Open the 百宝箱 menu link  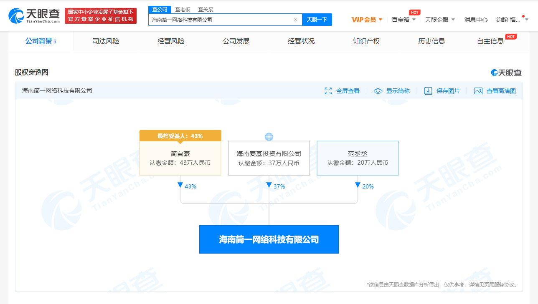click(401, 20)
